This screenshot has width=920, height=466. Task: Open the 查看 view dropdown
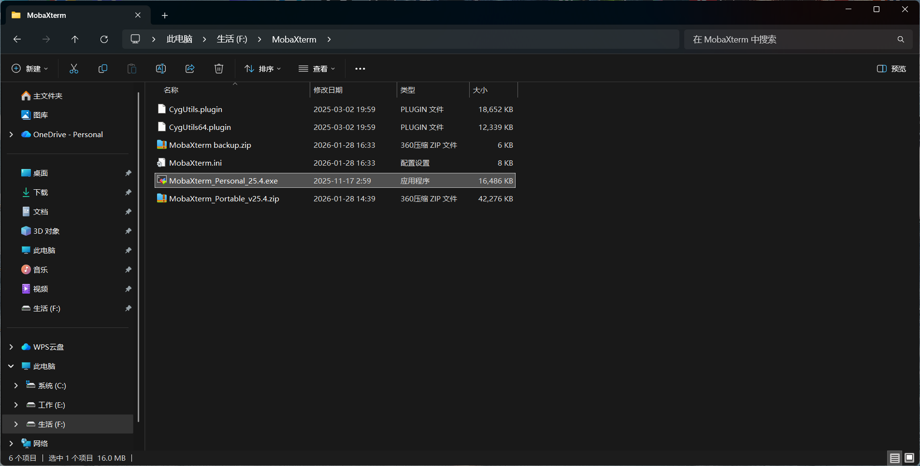point(316,69)
